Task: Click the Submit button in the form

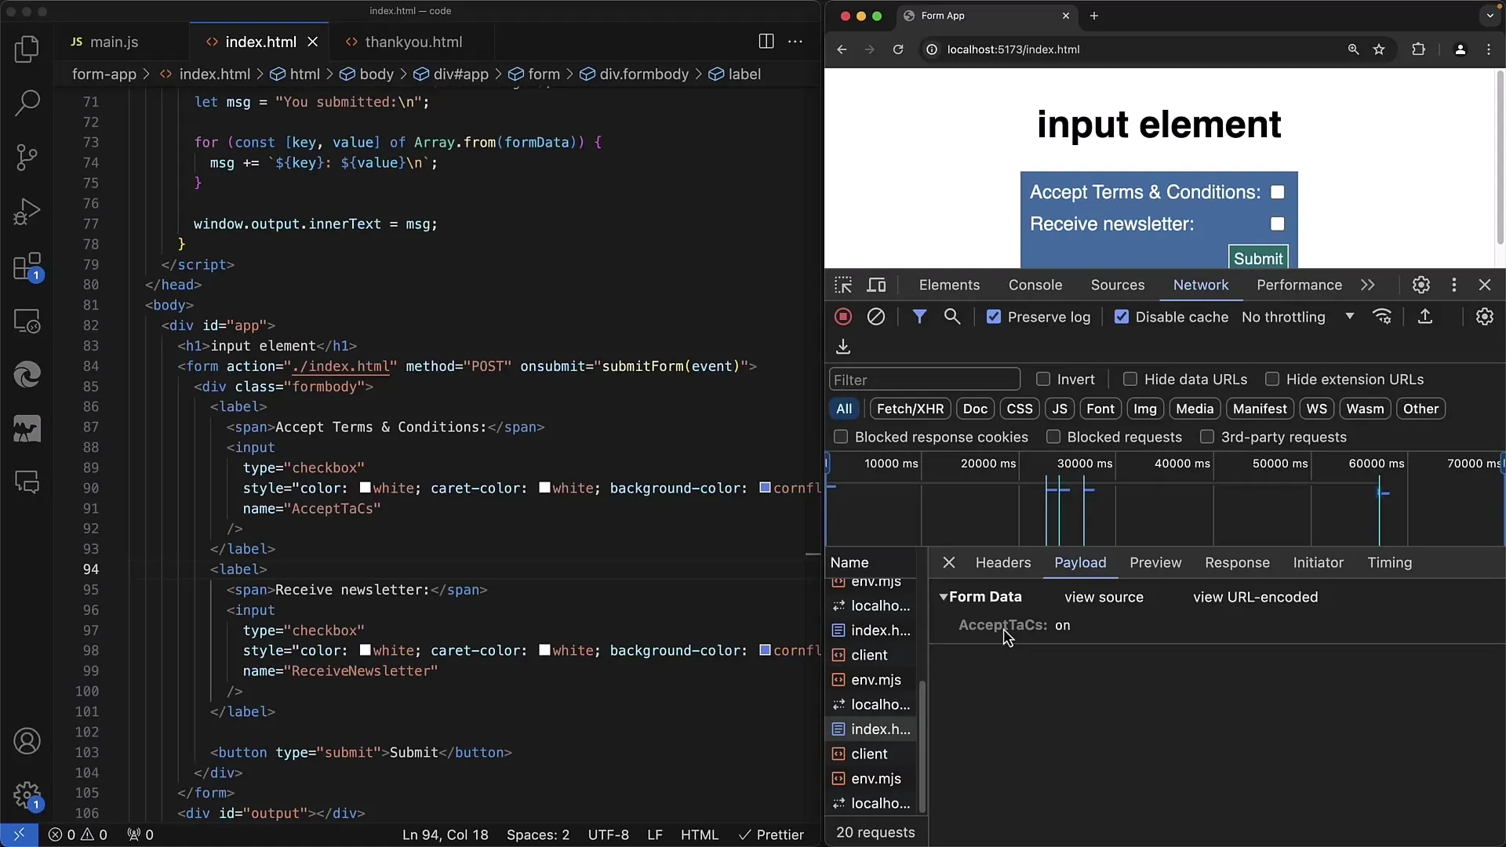Action: [x=1258, y=259]
